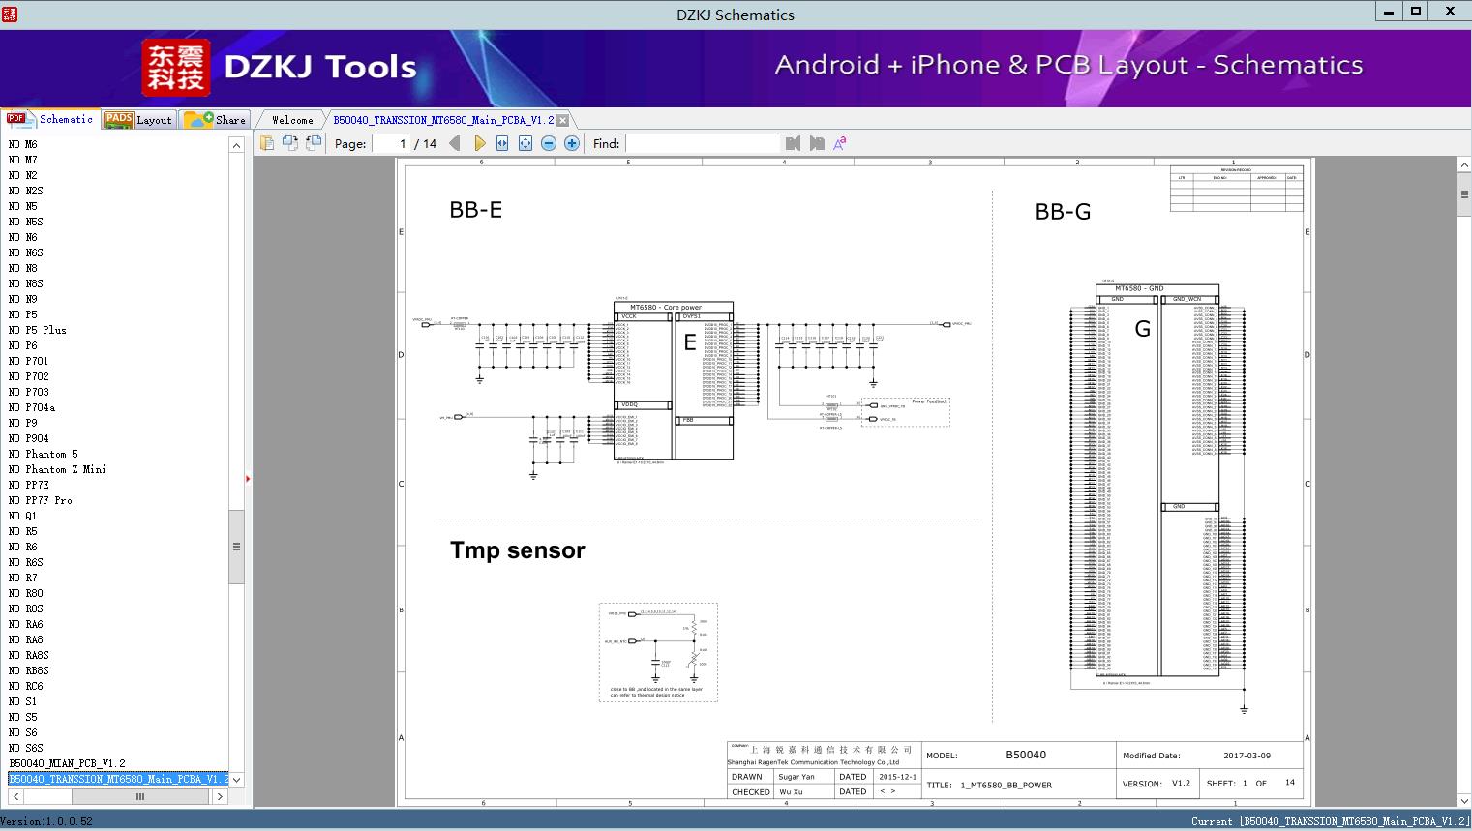Select the 'NO P904' list entry

[29, 438]
